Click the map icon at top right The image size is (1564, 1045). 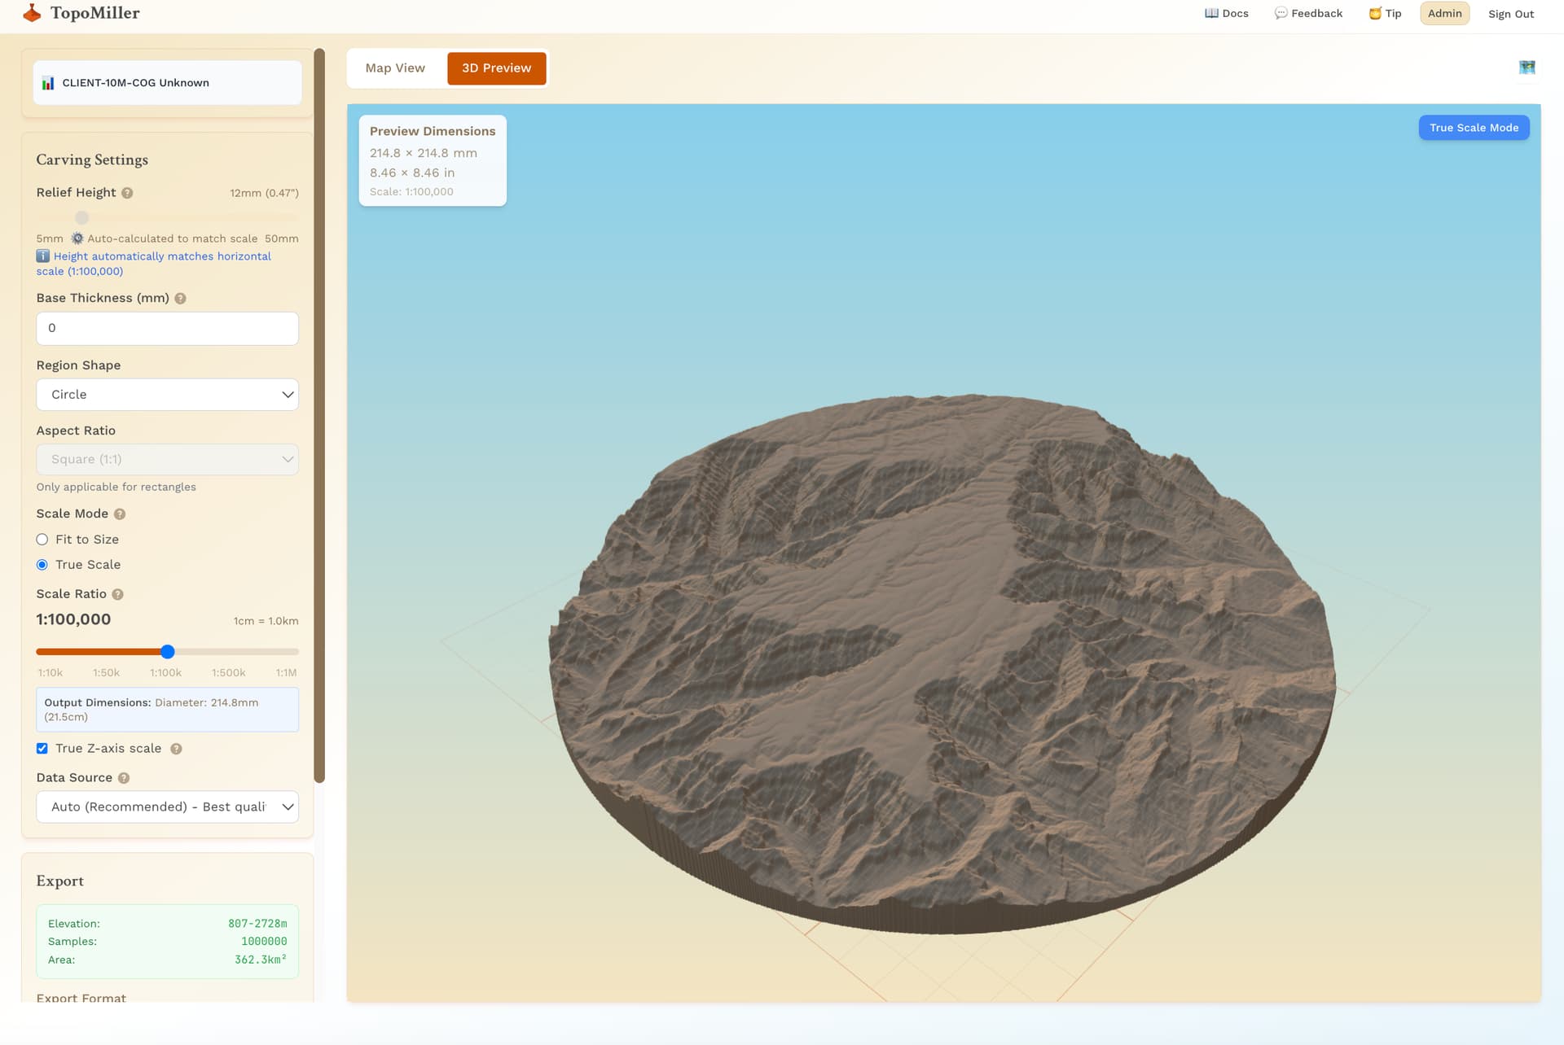(1527, 68)
